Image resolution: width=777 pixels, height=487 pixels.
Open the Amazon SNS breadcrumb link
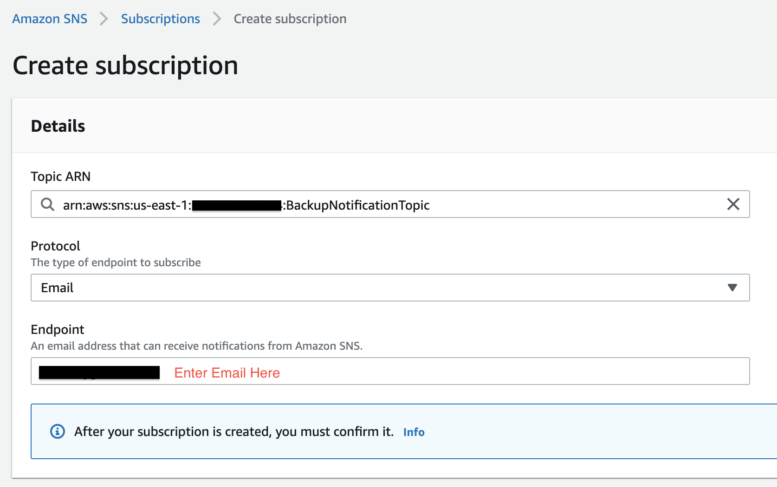[x=50, y=19]
